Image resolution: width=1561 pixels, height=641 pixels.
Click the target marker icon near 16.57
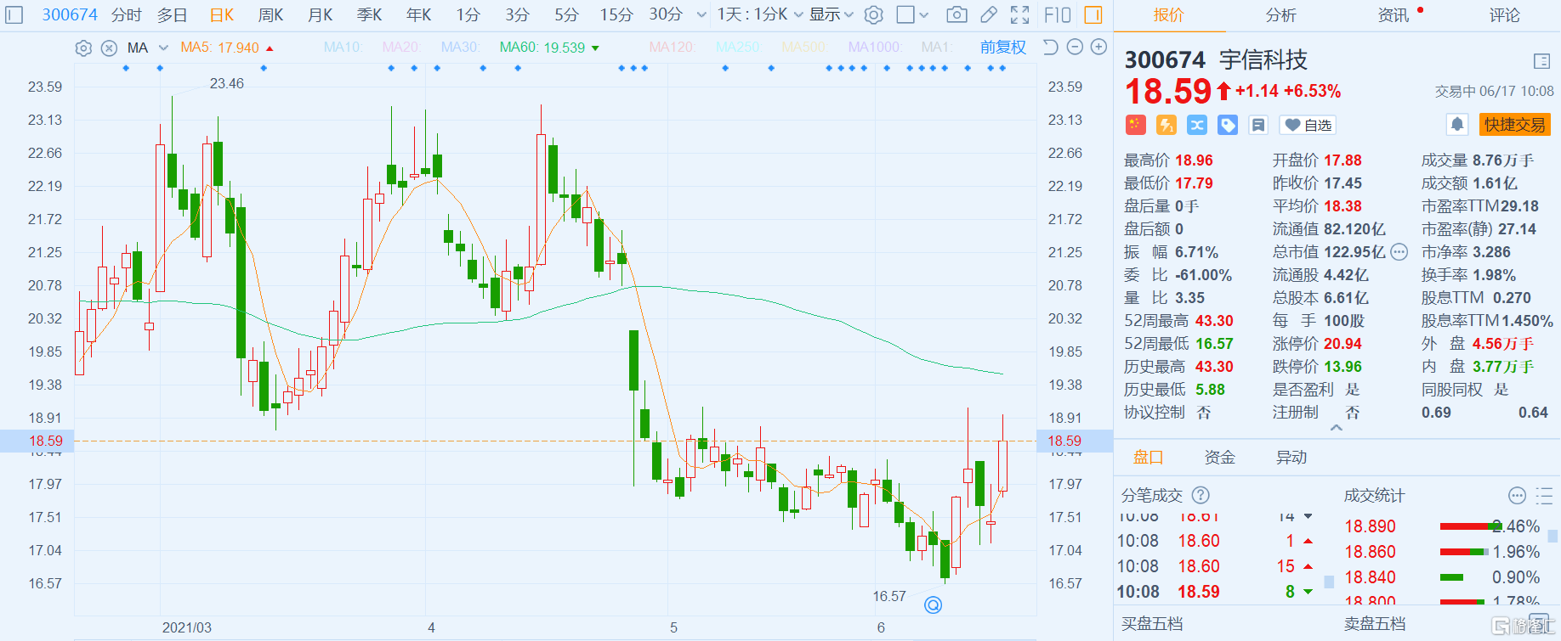click(x=933, y=604)
